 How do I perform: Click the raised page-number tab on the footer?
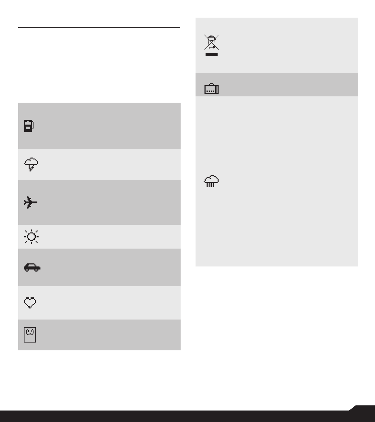pos(363,408)
